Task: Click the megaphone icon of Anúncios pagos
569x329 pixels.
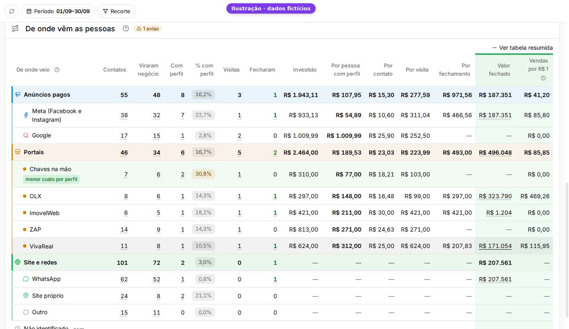Action: 18,95
